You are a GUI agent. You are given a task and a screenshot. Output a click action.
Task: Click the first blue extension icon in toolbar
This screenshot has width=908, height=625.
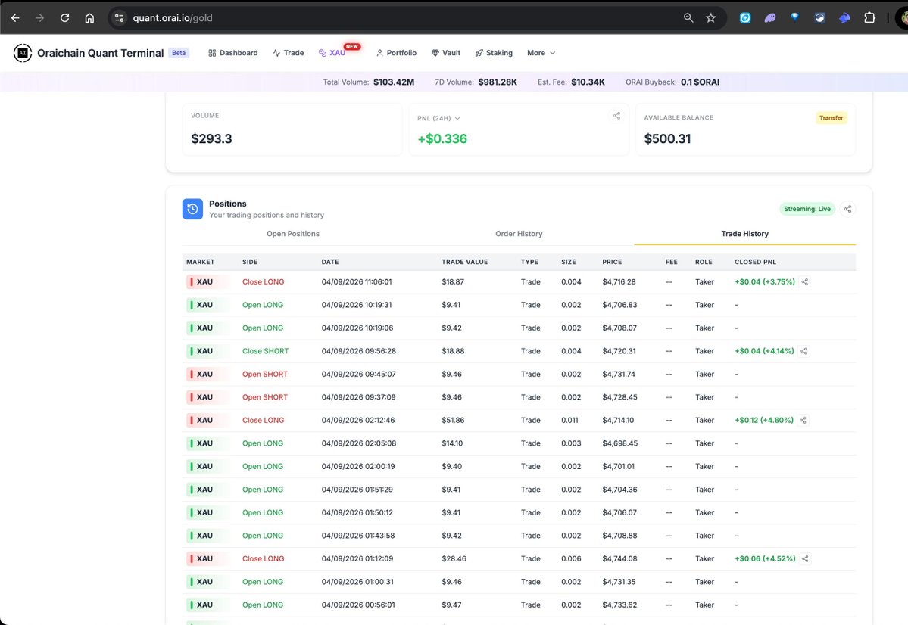745,18
